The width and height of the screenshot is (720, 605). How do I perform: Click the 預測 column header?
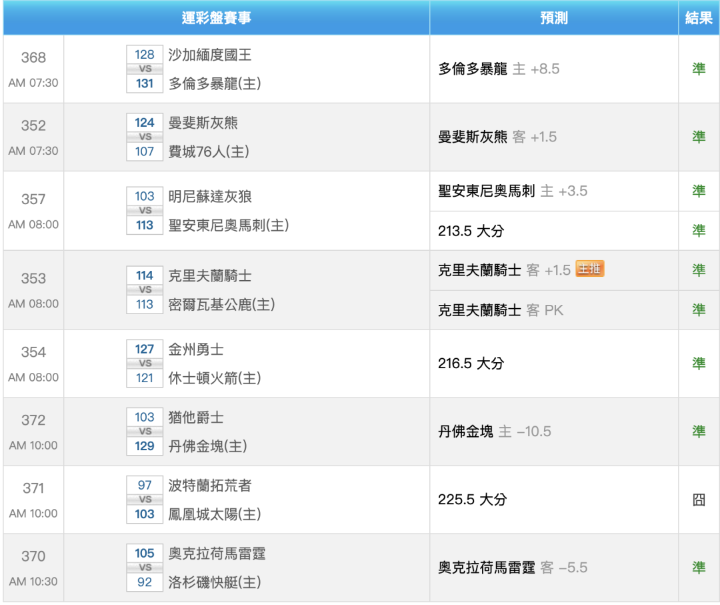[554, 18]
